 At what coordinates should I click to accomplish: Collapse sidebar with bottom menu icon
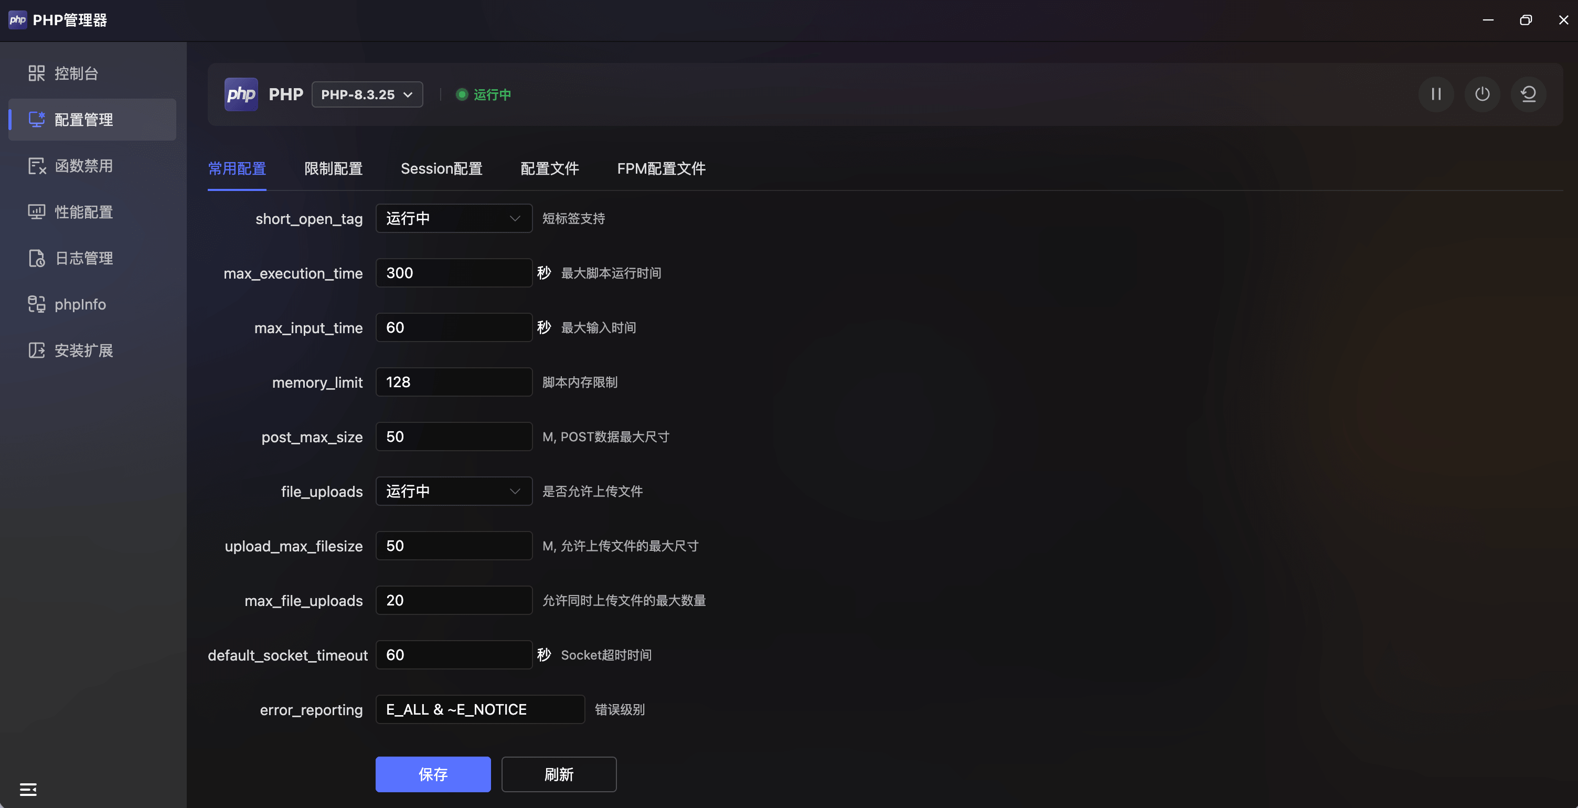[x=28, y=789]
